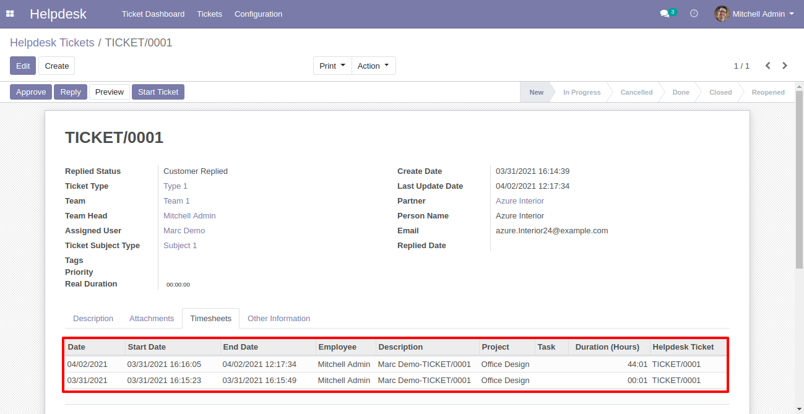This screenshot has width=804, height=414.
Task: Expand the Action dropdown
Action: 373,66
